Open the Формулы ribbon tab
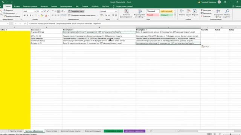Viewport: 241px width, 135px height. (44, 6)
